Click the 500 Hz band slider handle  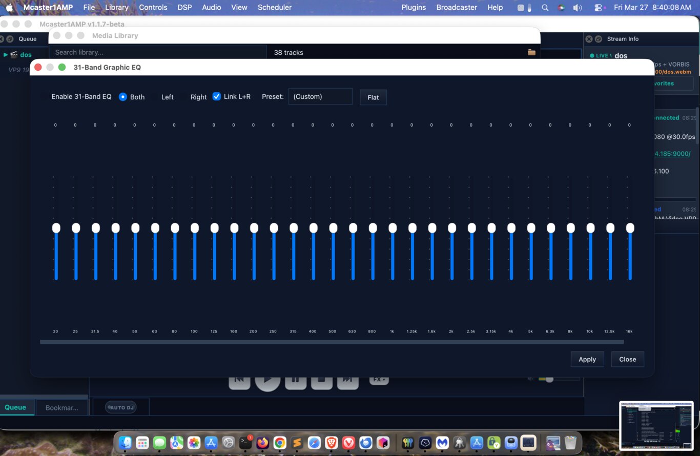pyautogui.click(x=333, y=228)
